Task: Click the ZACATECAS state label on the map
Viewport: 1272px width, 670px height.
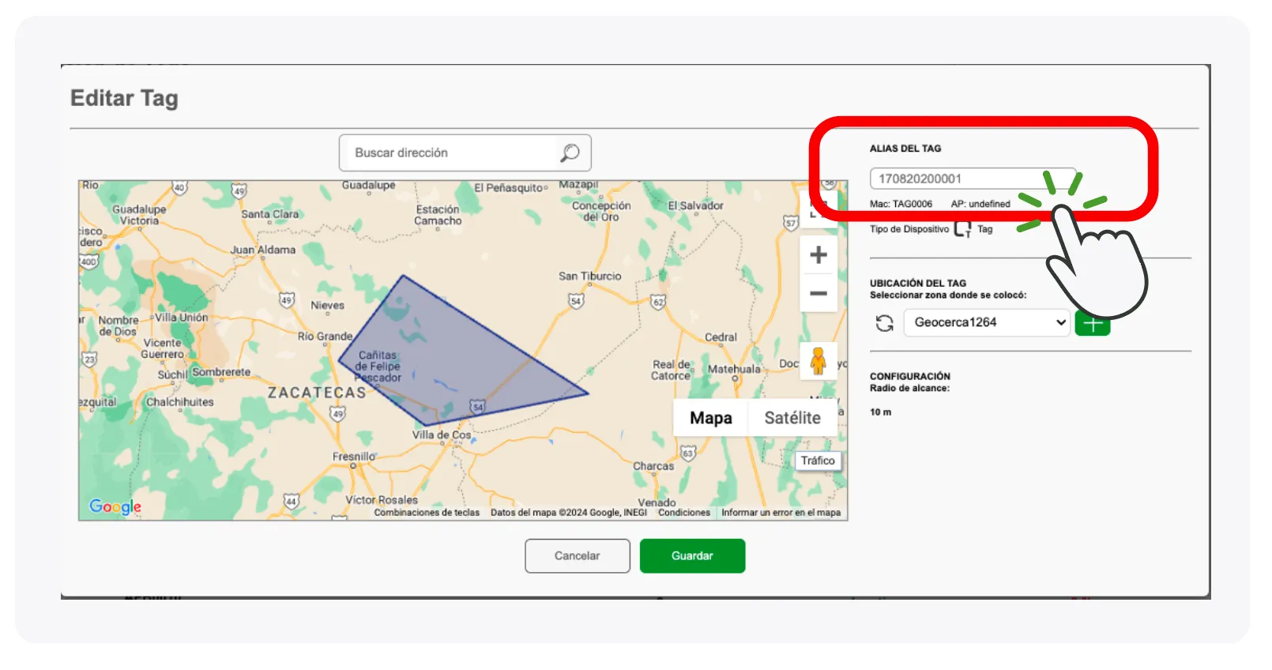Action: pyautogui.click(x=317, y=393)
